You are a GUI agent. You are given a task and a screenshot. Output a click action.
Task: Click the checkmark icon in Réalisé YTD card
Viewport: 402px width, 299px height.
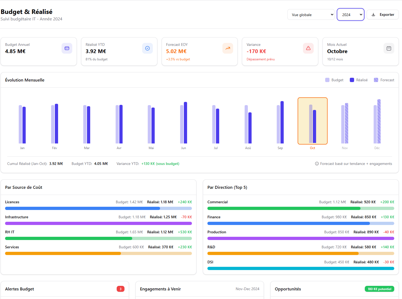point(147,48)
